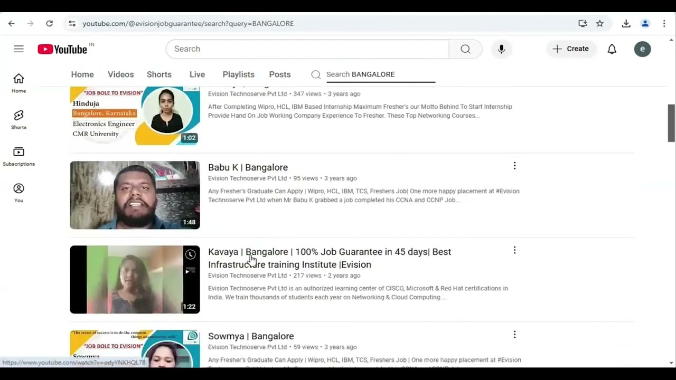Open action menu for Sowmya video
The height and width of the screenshot is (380, 676).
514,335
